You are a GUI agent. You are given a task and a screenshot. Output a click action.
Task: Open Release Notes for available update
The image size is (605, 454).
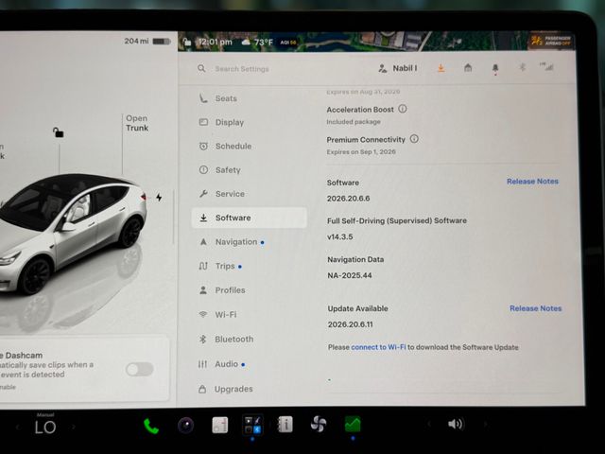536,308
